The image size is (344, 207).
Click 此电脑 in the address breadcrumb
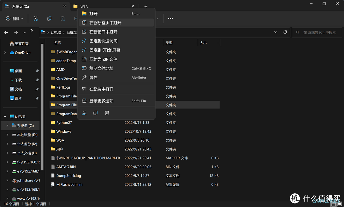pyautogui.click(x=56, y=32)
